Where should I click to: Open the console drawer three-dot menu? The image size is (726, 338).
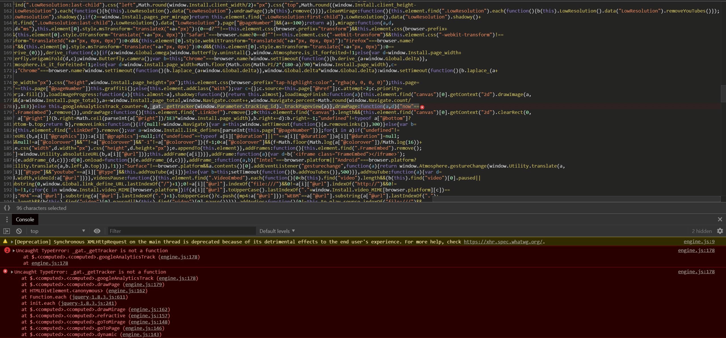tap(7, 219)
